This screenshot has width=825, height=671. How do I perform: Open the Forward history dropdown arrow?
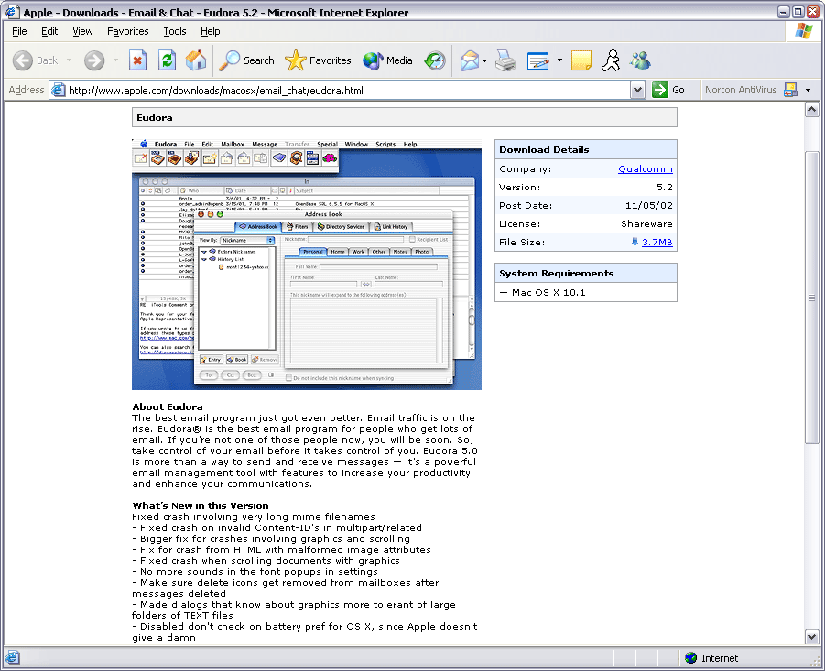(115, 60)
